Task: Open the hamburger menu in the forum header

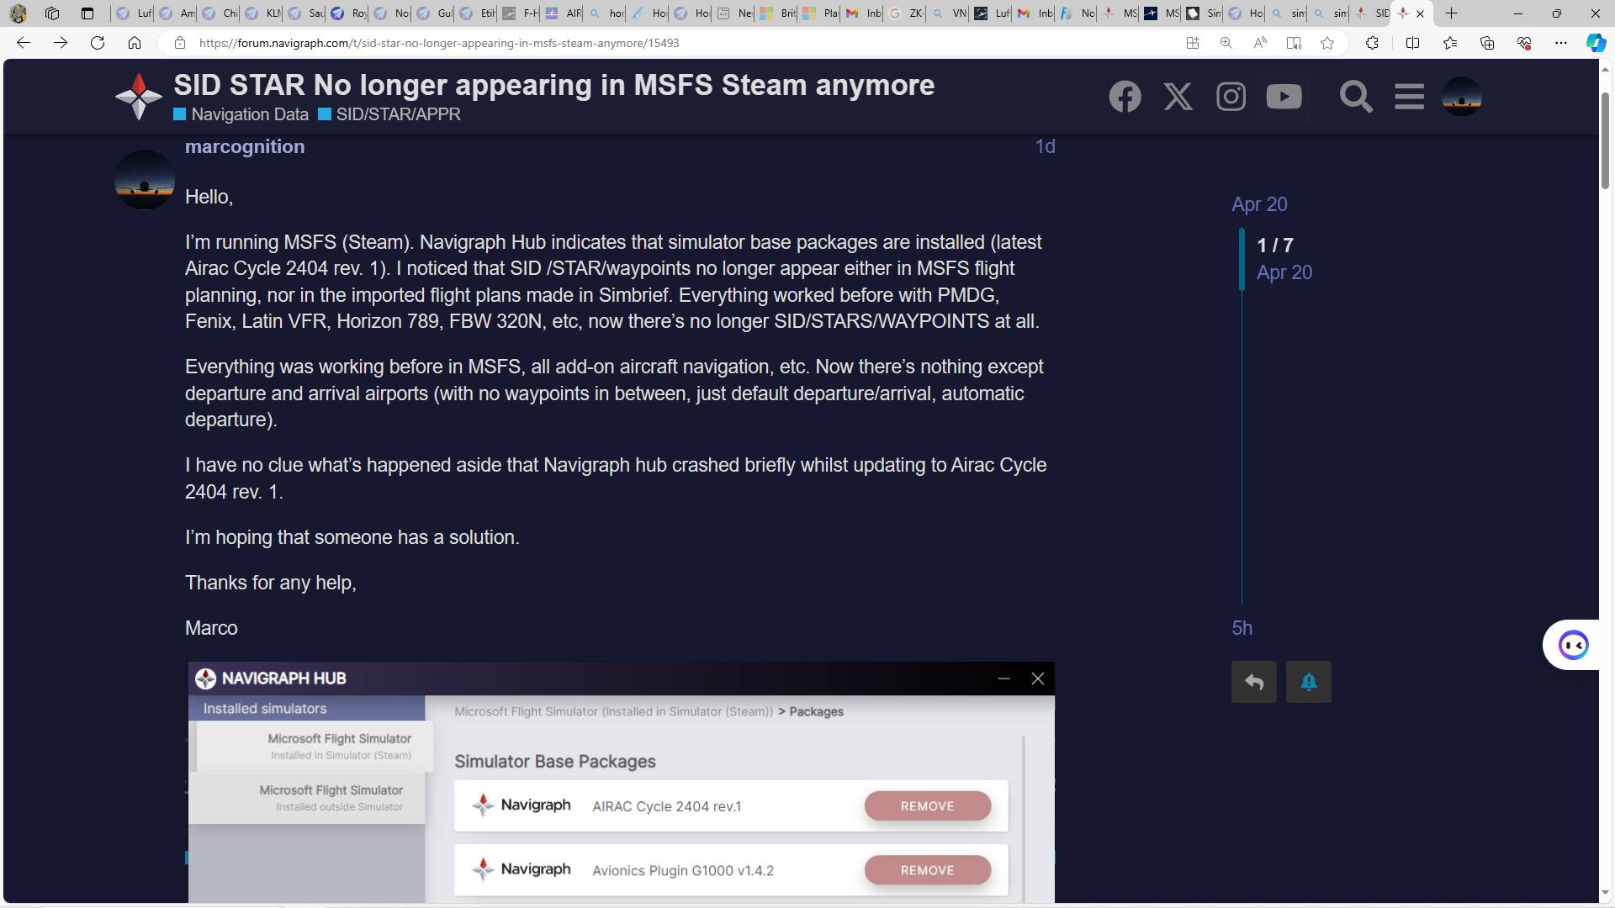Action: [1409, 97]
